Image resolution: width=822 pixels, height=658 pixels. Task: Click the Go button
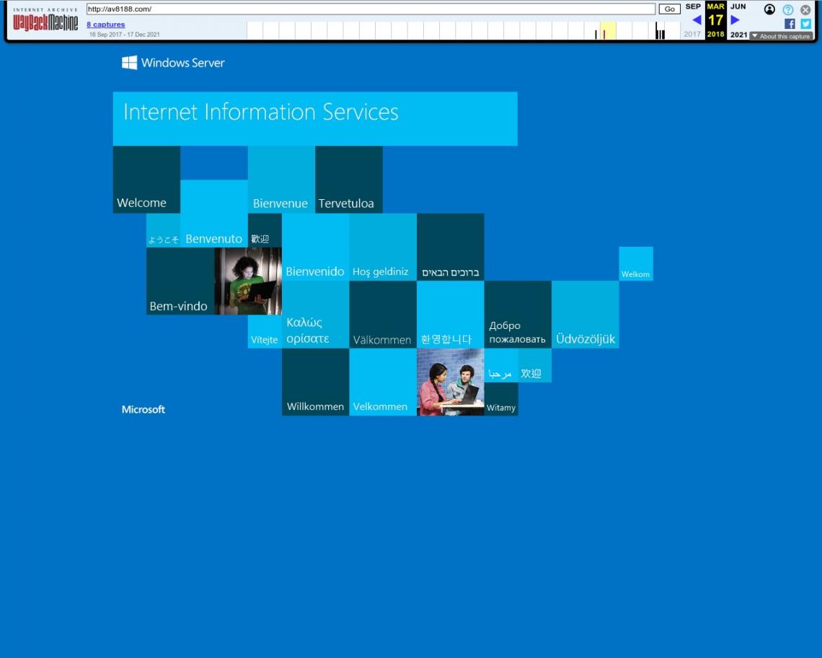click(669, 9)
